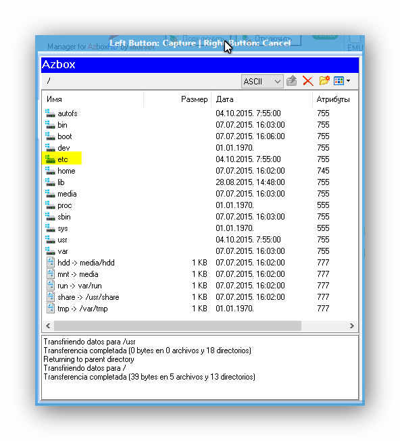The height and width of the screenshot is (441, 400).
Task: Click the new folder icon
Action: pos(324,81)
